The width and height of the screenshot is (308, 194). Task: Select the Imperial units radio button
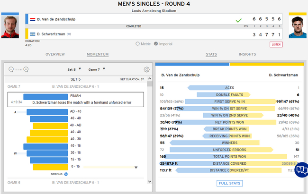click(156, 43)
